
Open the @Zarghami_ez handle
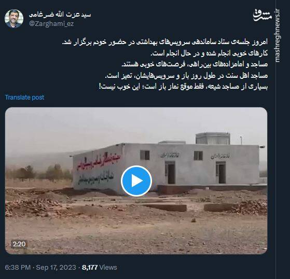[x=51, y=24]
